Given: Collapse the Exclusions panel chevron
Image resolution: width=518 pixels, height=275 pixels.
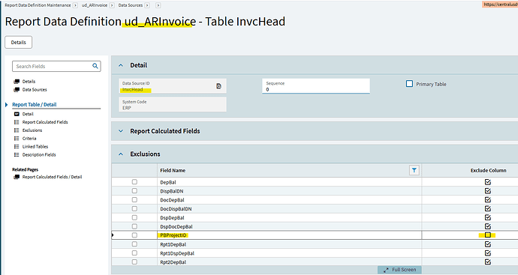Looking at the screenshot, I should [121, 154].
